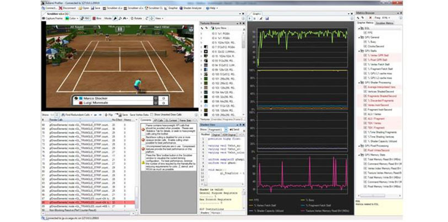Click the No Effect column header
Viewport: 448px width, 222px height.
(117, 120)
